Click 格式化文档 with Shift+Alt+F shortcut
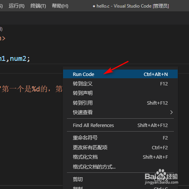189x189 pixels. [x=120, y=157]
